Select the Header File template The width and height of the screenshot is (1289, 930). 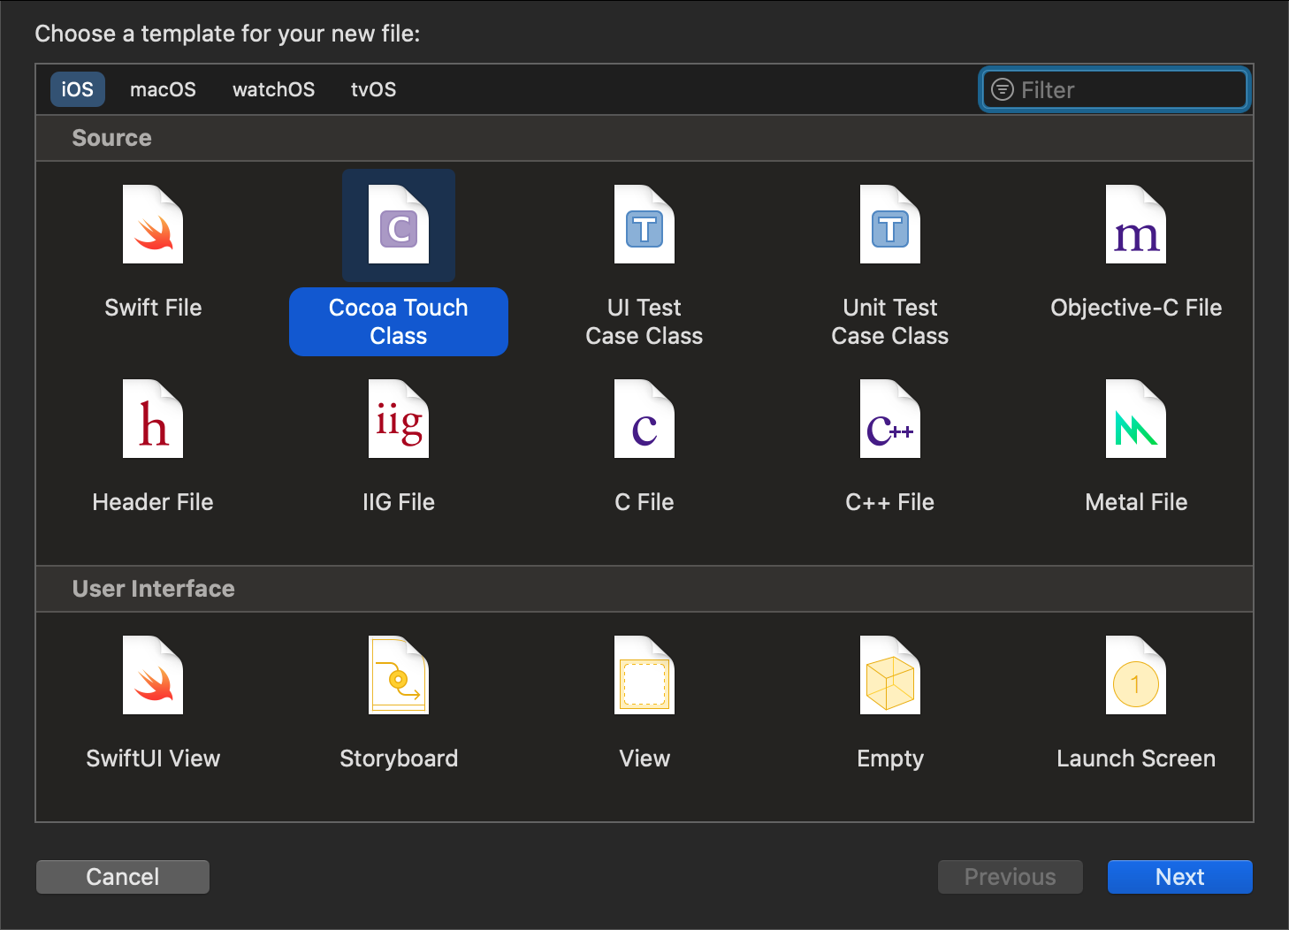click(152, 419)
